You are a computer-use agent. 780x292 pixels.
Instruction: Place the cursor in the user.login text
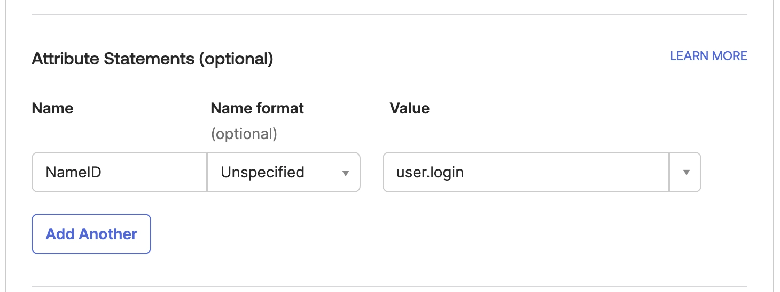point(430,172)
